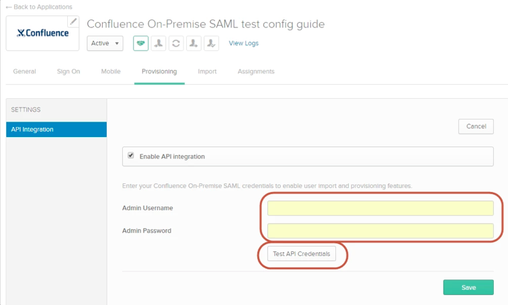Click the green Save button
Image resolution: width=508 pixels, height=305 pixels.
[x=468, y=288]
